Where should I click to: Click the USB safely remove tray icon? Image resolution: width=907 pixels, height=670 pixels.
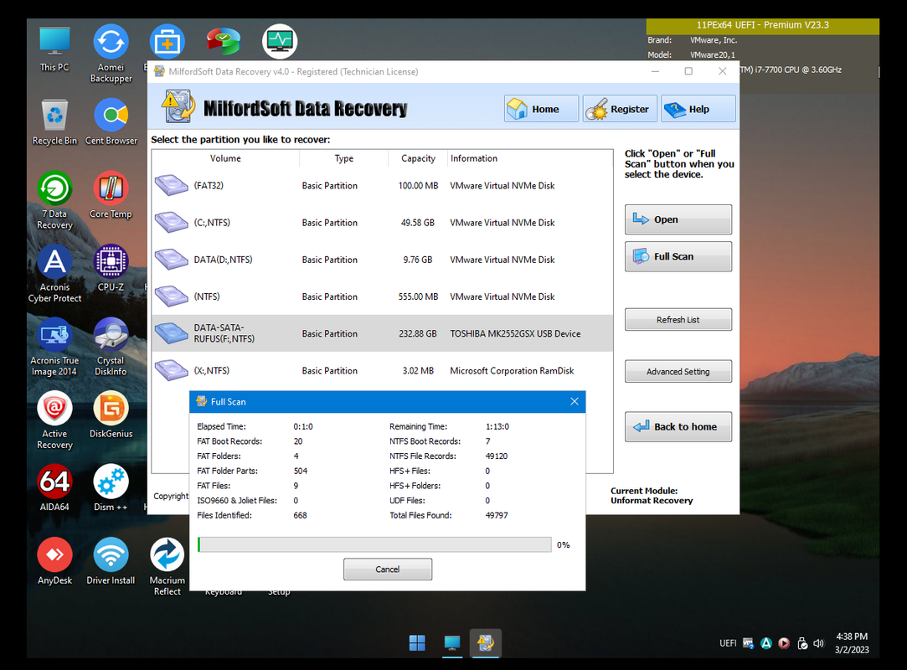point(801,643)
